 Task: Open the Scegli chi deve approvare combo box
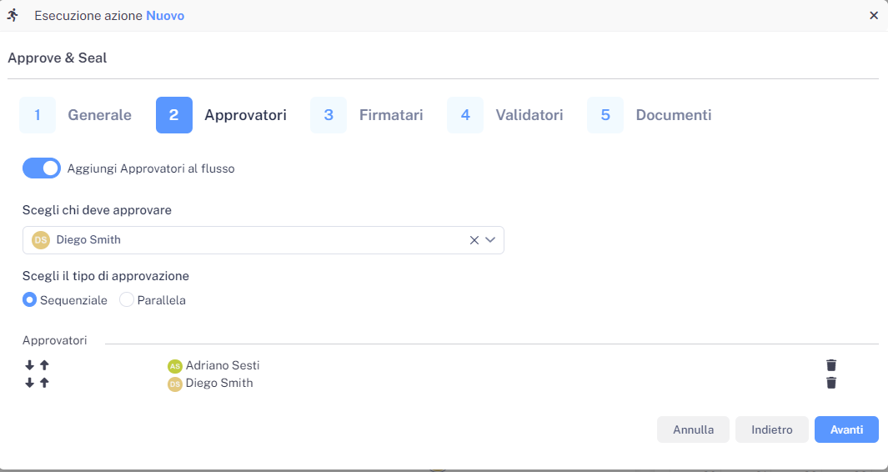coord(250,240)
